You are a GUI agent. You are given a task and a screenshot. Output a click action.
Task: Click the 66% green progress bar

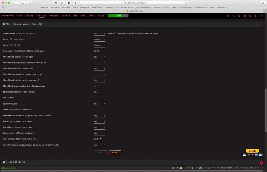pos(118,16)
